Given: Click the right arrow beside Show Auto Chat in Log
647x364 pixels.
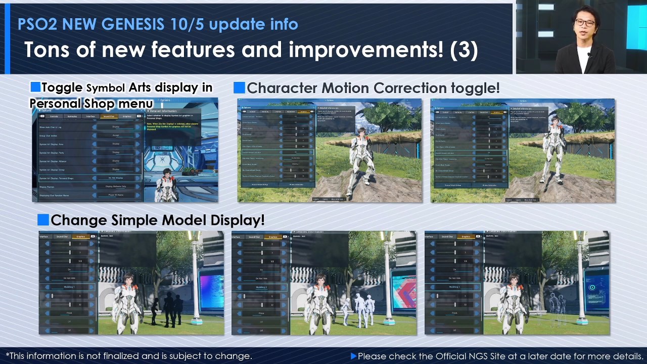Looking at the screenshot, I should (x=137, y=127).
